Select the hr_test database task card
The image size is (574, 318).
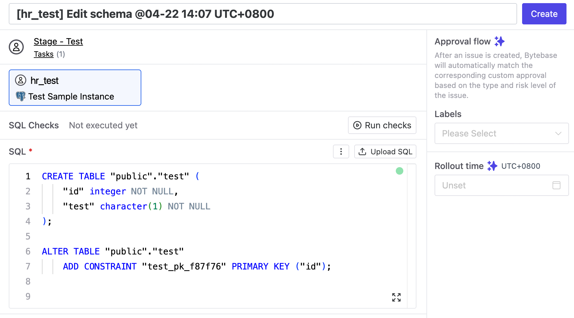point(75,88)
